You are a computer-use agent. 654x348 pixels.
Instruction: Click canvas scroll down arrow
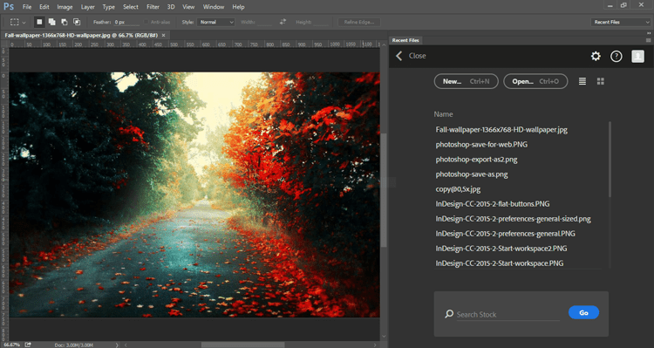click(x=384, y=337)
